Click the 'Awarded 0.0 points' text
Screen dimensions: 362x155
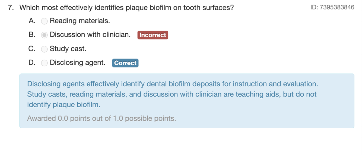click(x=101, y=118)
